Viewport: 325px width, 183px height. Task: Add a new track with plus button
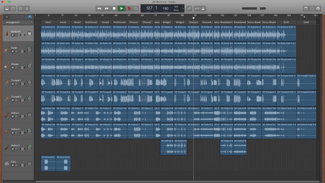(x=7, y=17)
